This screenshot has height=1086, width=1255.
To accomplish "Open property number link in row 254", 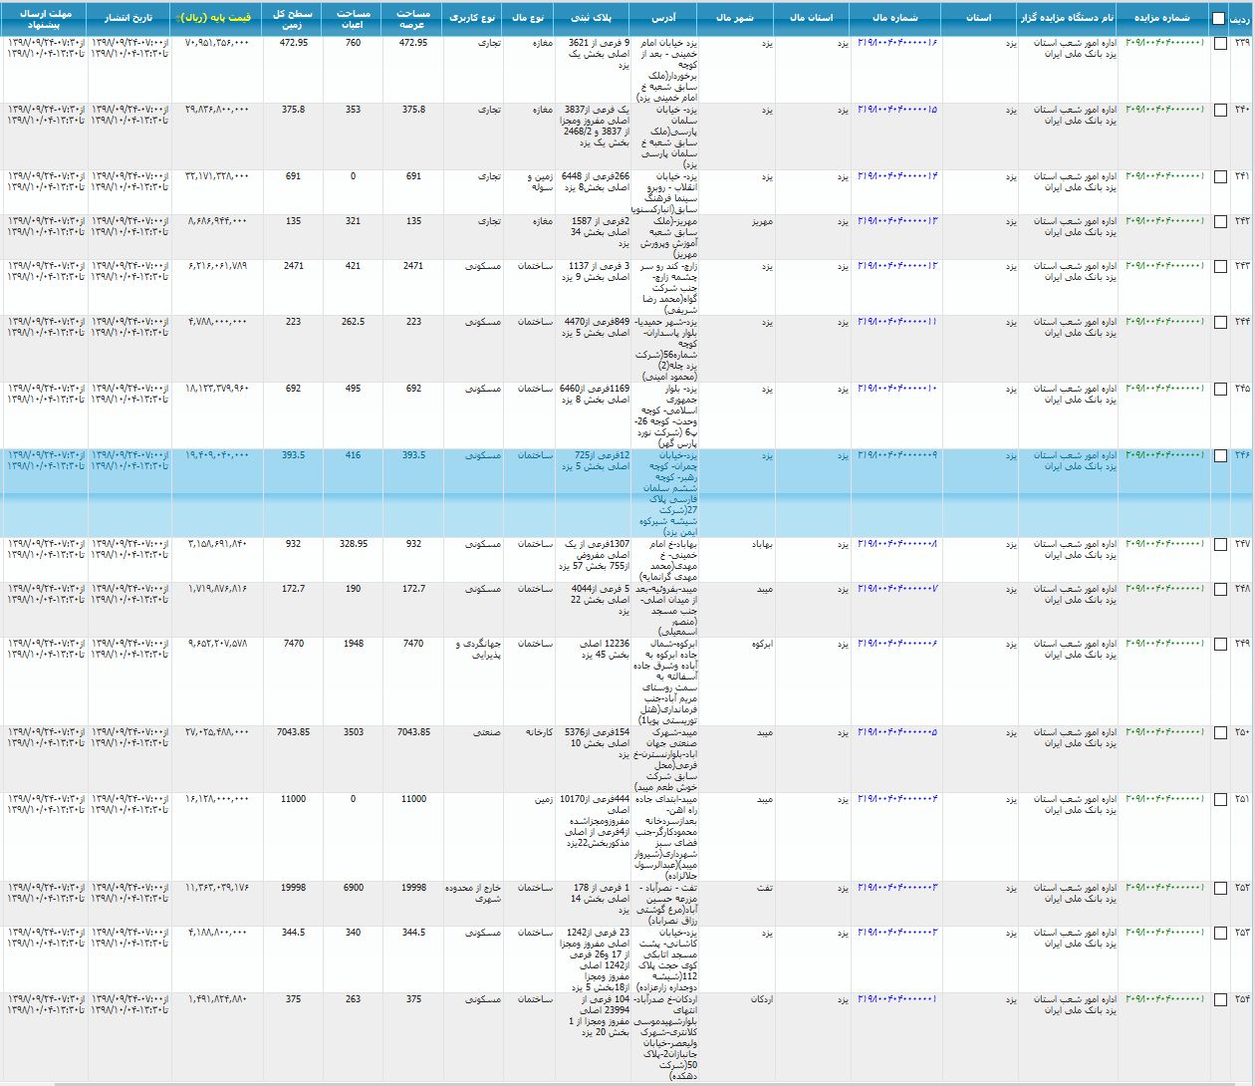I will (896, 999).
